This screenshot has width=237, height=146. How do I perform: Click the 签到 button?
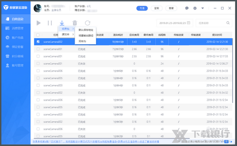[x=156, y=8]
